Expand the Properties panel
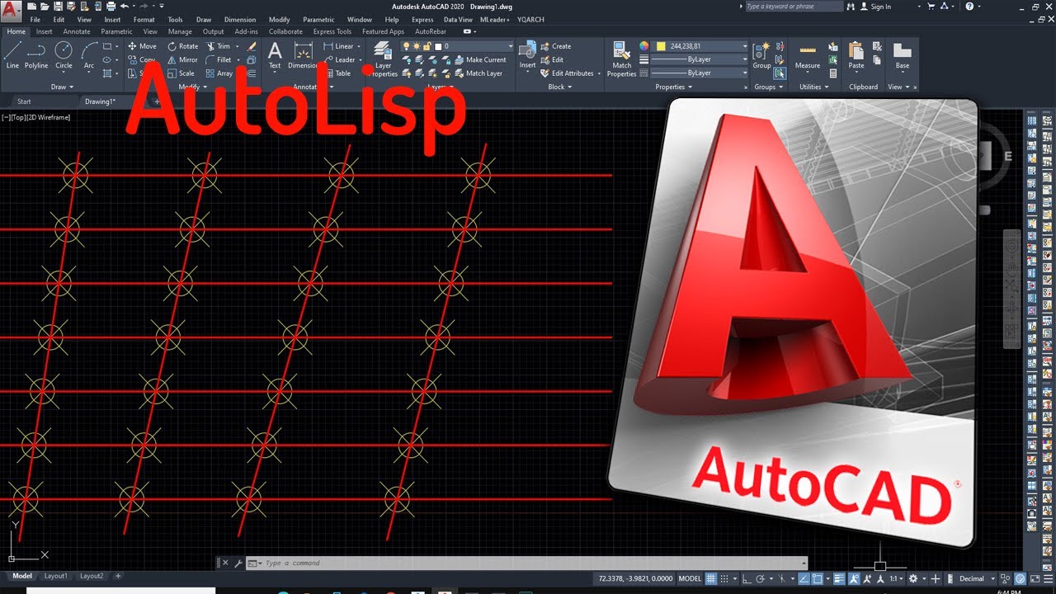 674,87
